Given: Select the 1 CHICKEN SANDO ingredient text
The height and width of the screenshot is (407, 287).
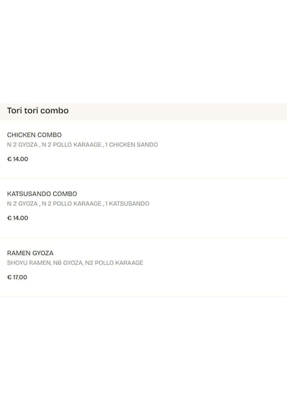Looking at the screenshot, I should click(131, 145).
